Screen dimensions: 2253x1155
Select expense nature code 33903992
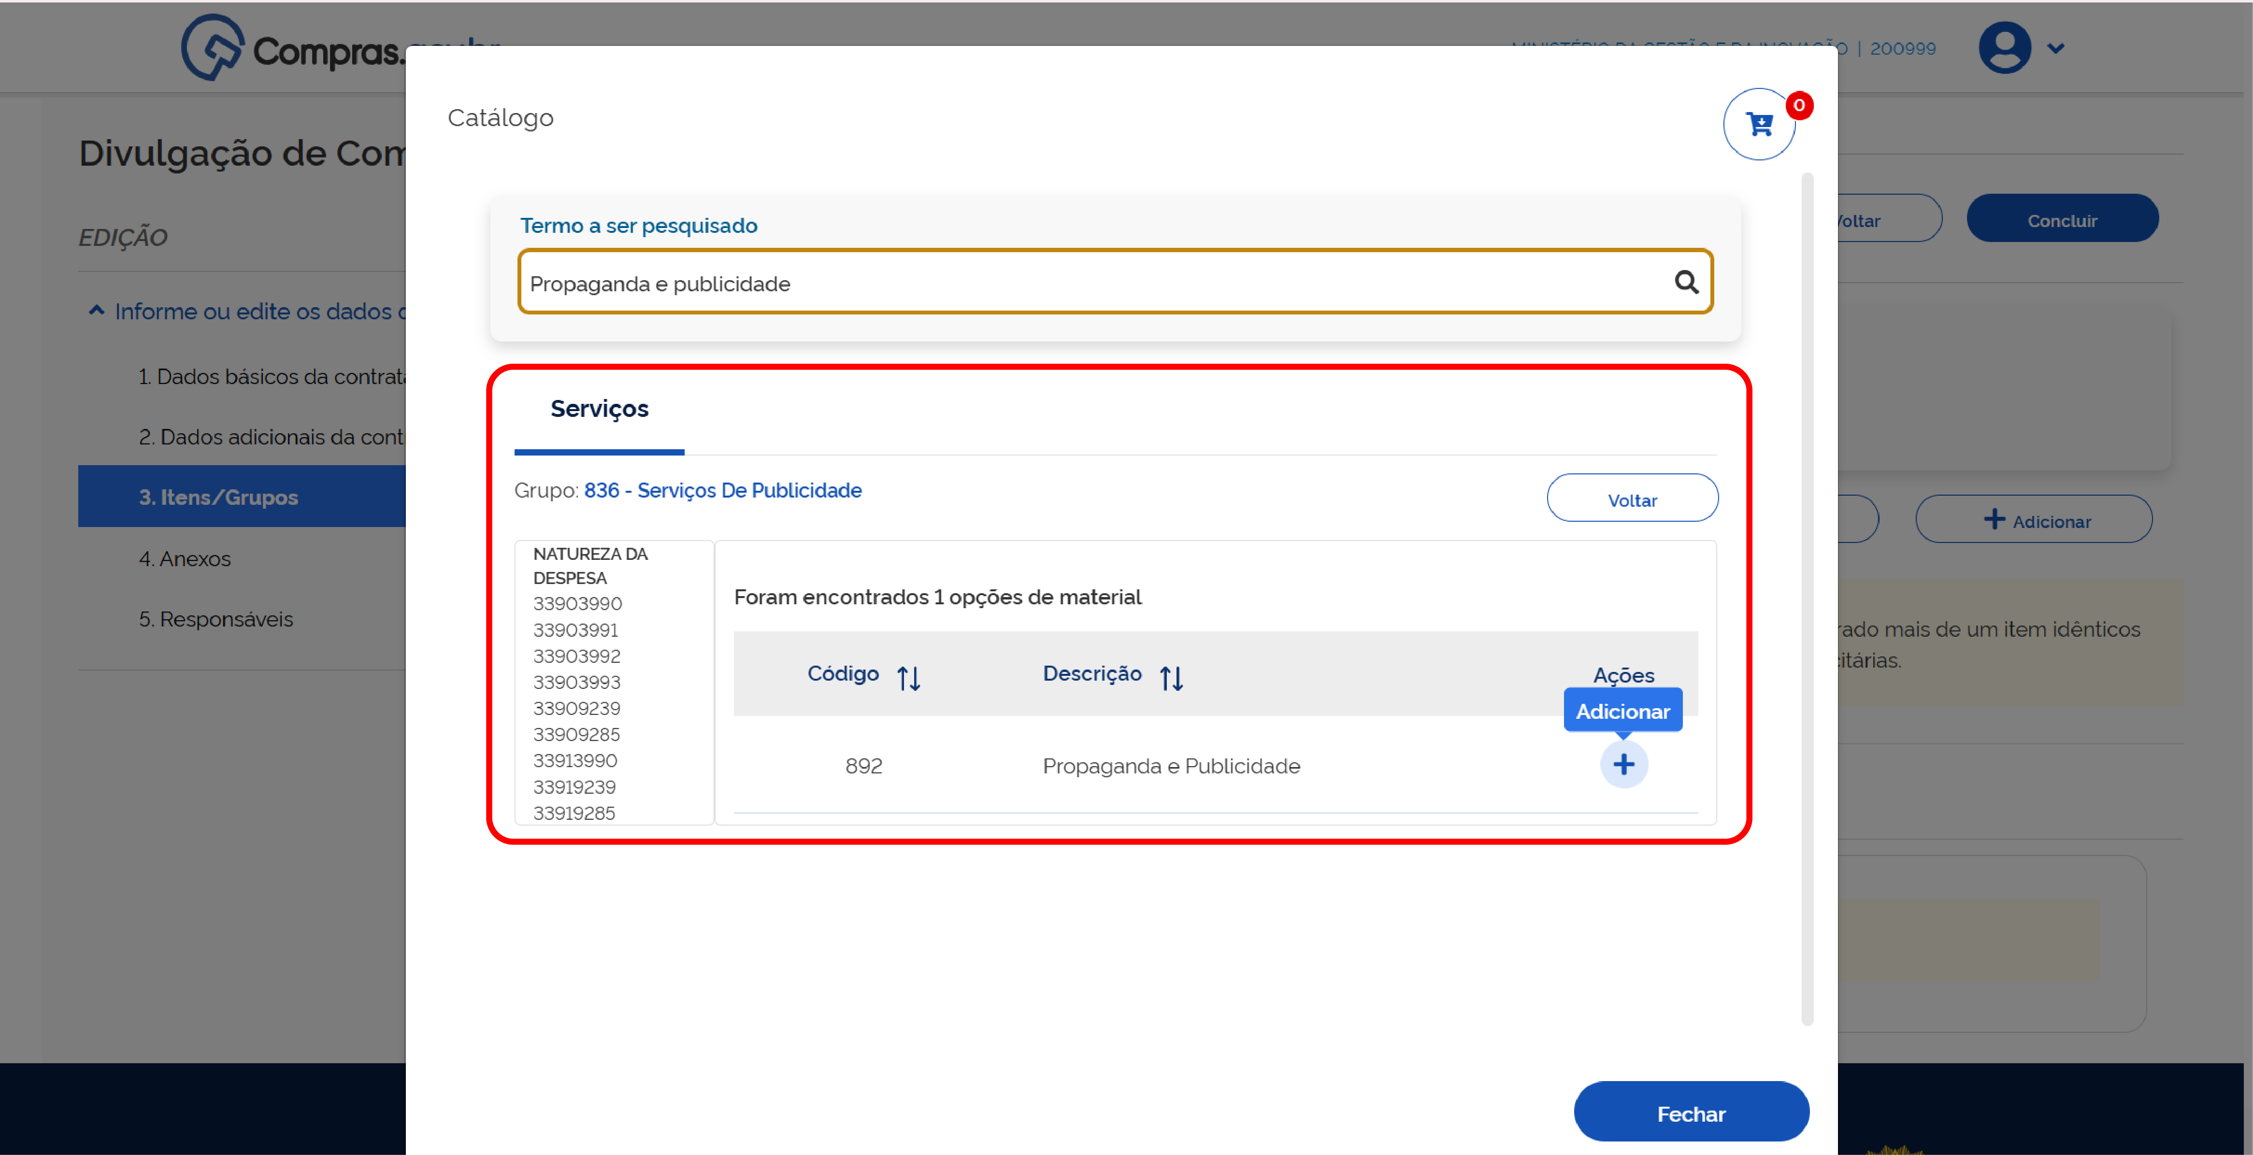tap(576, 656)
